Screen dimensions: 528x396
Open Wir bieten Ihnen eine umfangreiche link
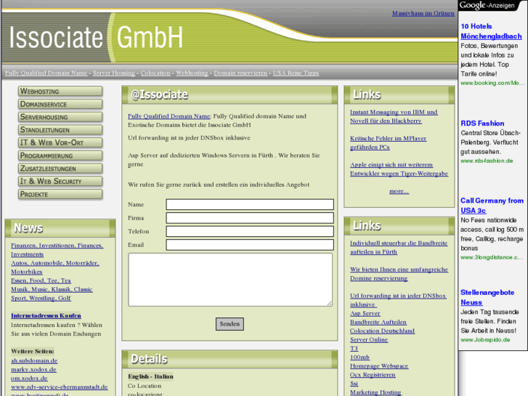tap(399, 274)
